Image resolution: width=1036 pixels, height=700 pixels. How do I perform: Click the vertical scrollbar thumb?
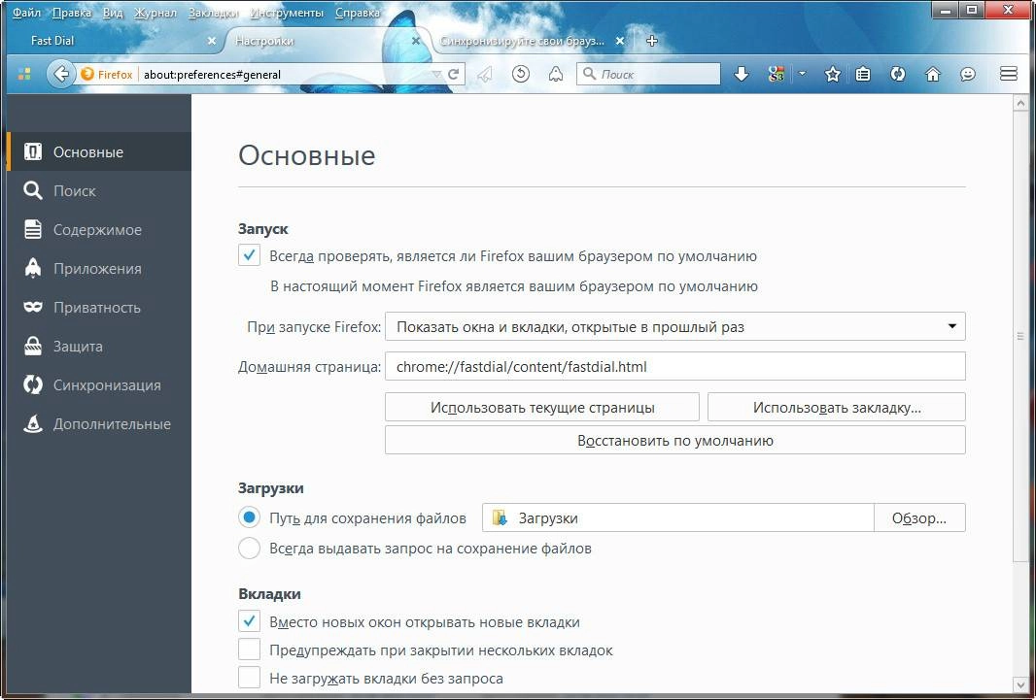pos(1020,337)
